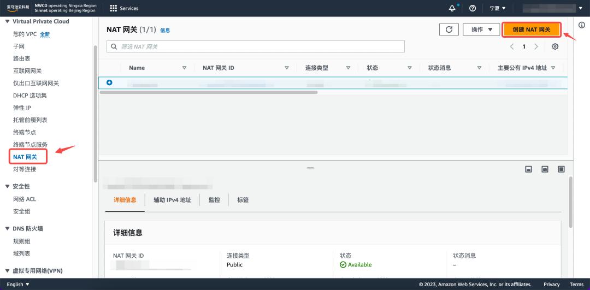
Task: Open 对等连接 in sidebar
Action: tap(25, 169)
